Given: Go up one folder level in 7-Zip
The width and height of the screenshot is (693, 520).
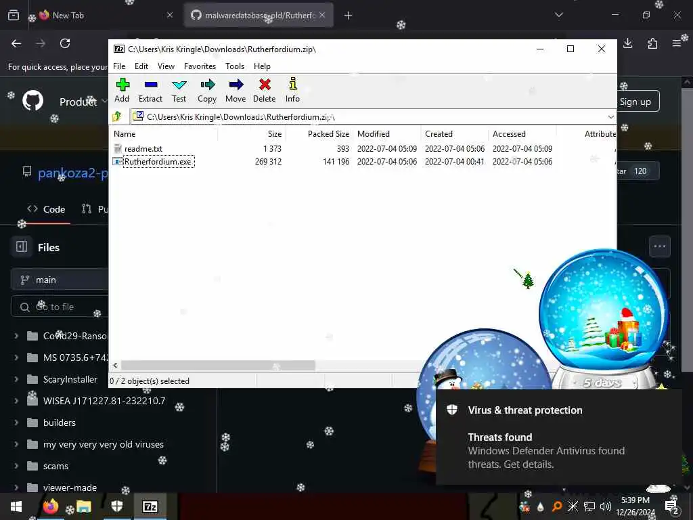Looking at the screenshot, I should (x=117, y=116).
